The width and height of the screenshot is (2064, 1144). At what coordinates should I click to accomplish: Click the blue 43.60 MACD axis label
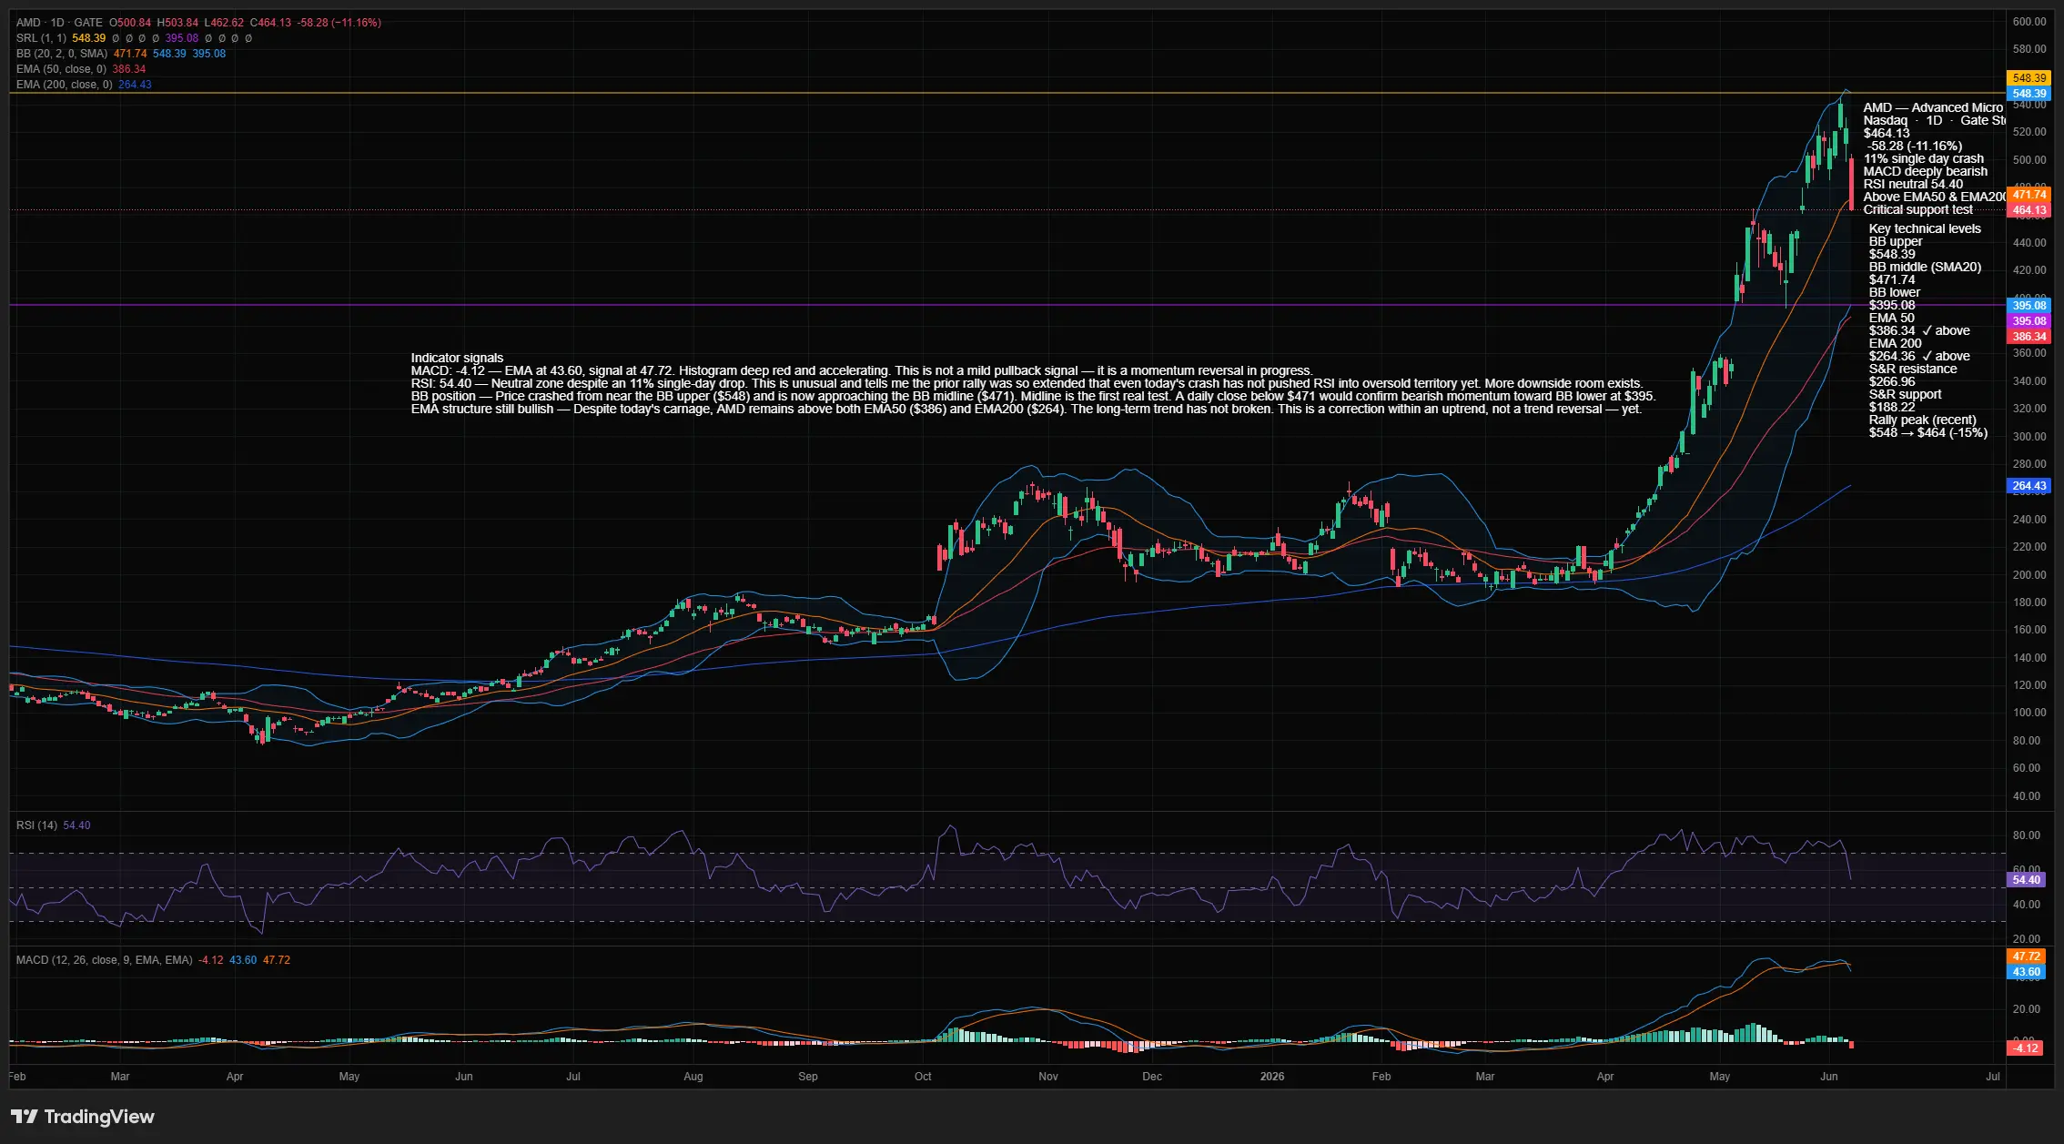[2027, 972]
